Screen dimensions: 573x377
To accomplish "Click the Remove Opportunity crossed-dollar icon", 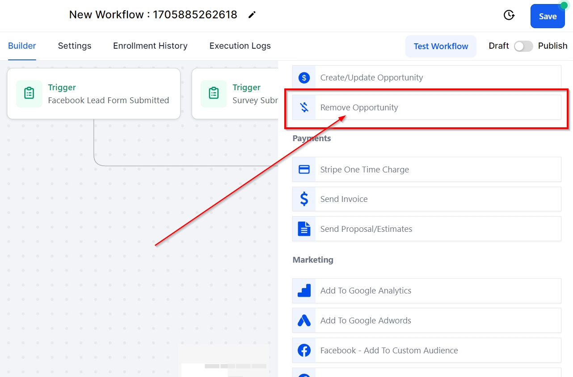I will pos(304,107).
